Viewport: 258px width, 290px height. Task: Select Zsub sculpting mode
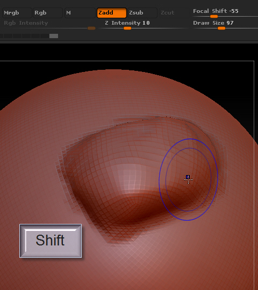pos(142,13)
